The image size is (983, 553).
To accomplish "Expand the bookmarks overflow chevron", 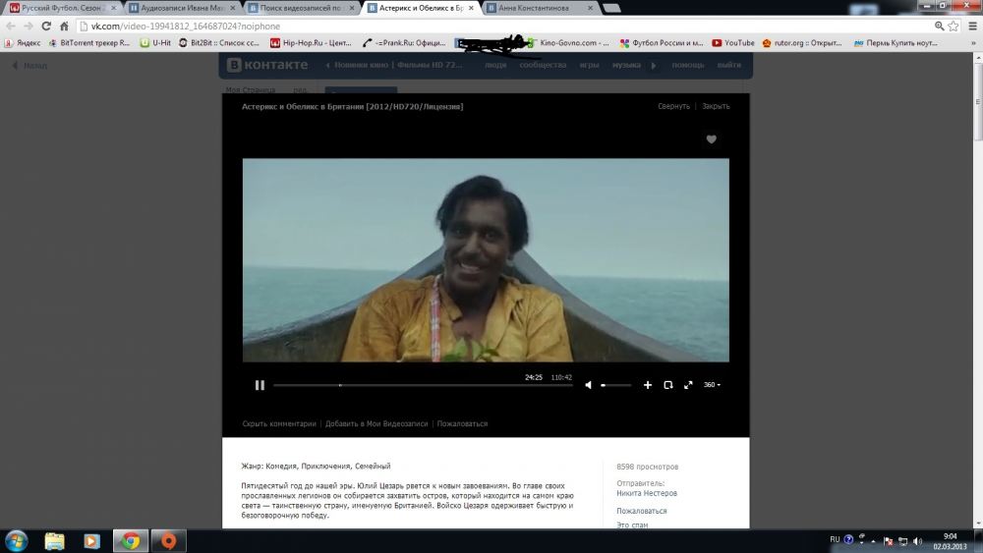I will [973, 43].
